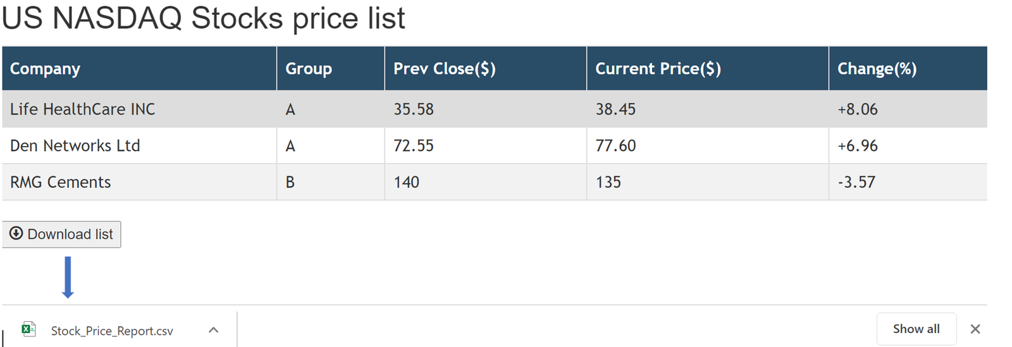Screen dimensions: 1012x347
Task: Click the US NASDAQ Stocks price list heading
Action: (x=203, y=18)
